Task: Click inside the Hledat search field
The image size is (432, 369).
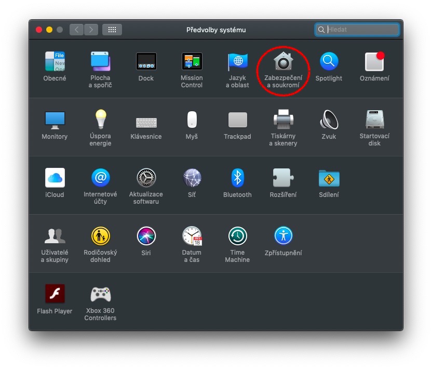Action: (358, 30)
